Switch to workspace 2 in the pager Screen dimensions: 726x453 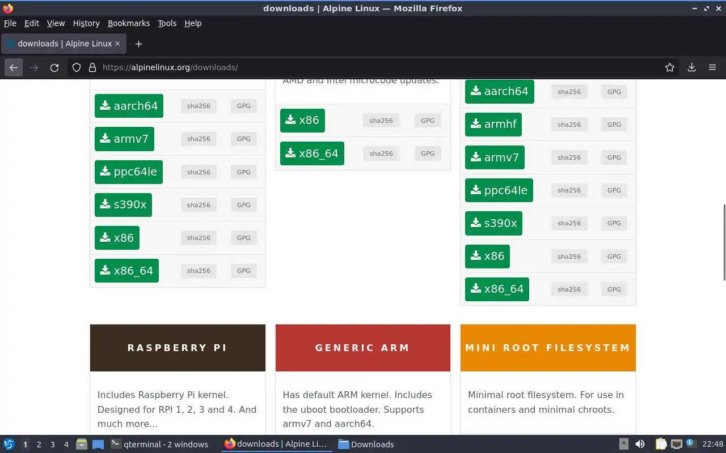(x=39, y=445)
